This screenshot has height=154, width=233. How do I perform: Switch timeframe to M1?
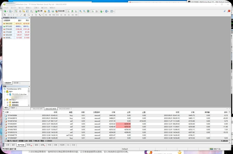click(46, 15)
